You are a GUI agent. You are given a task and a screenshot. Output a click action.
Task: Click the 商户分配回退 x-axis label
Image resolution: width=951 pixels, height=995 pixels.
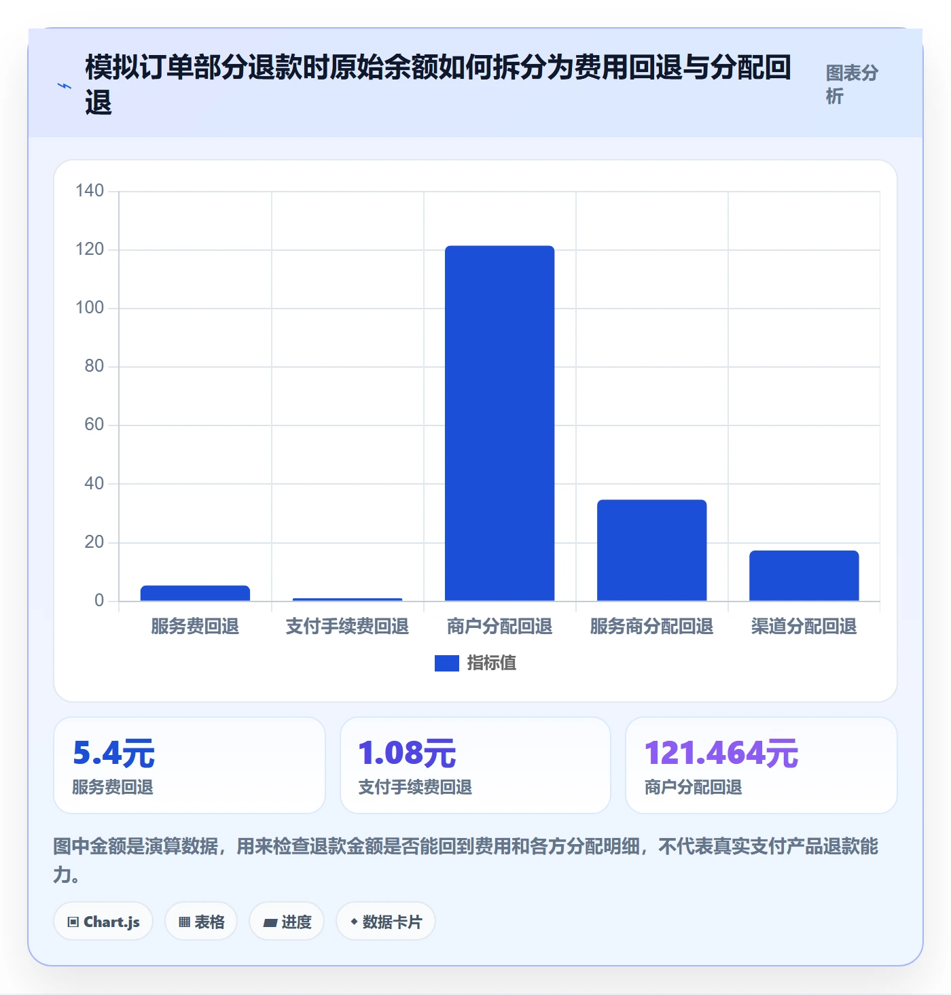[499, 627]
